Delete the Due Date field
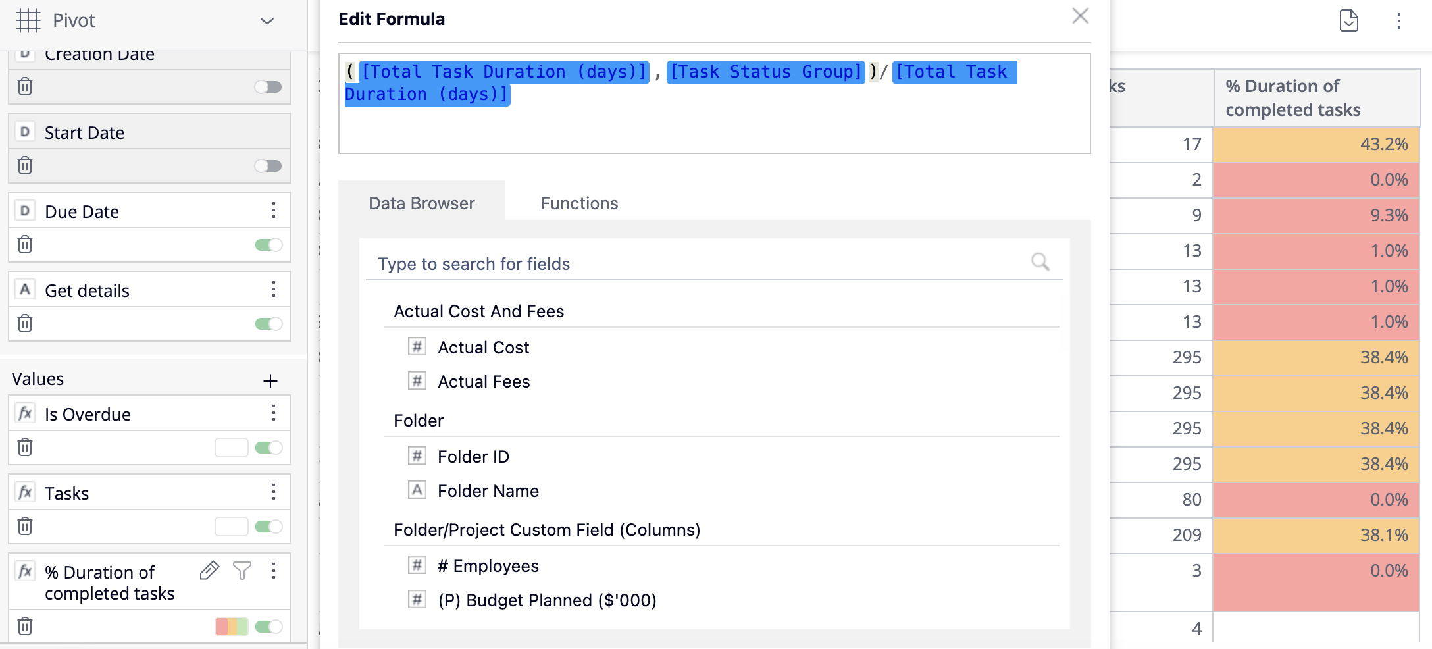 [25, 244]
